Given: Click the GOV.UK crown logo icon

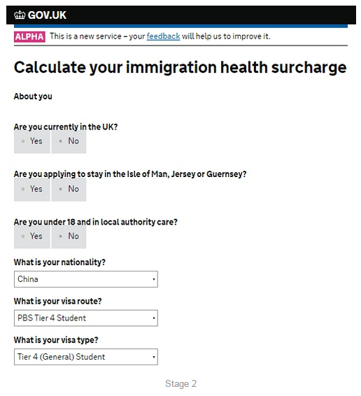Looking at the screenshot, I should (x=20, y=15).
